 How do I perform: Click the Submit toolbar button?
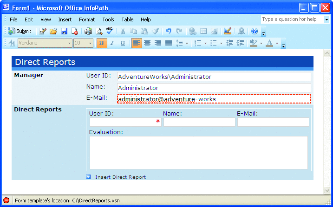[x=20, y=31]
